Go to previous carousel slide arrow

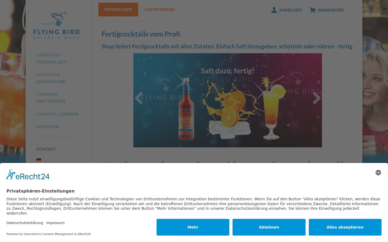[x=139, y=98]
